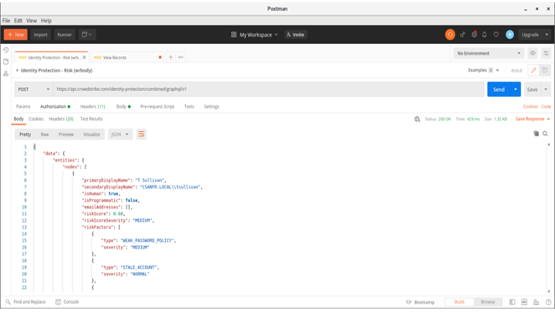The image size is (555, 312).
Task: Open the Pre-request Script tab
Action: click(x=157, y=106)
